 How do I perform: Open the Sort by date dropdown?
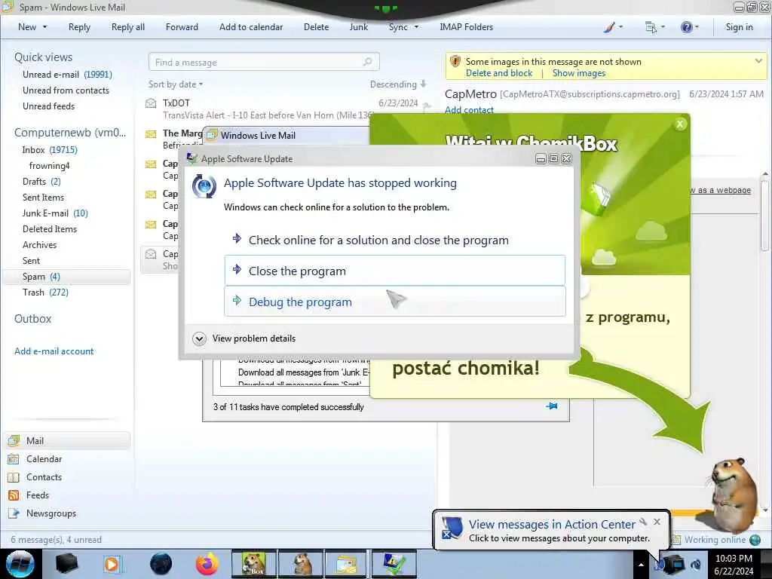[176, 84]
